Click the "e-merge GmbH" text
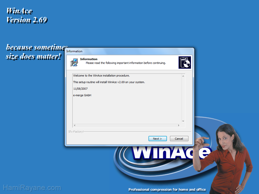 pos(82,95)
